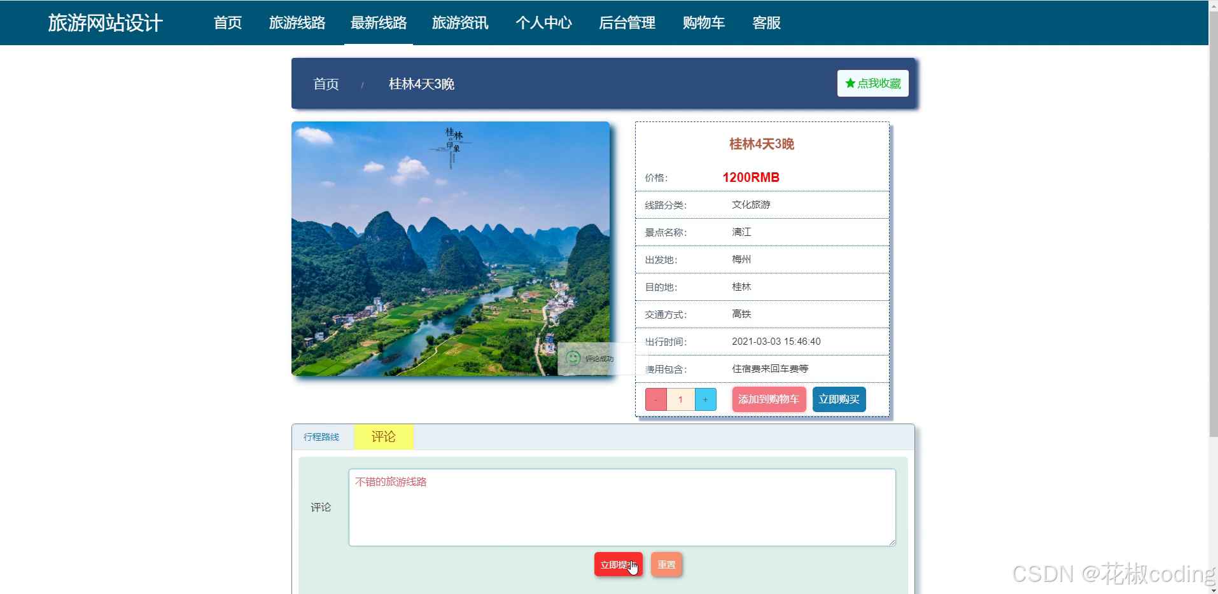Open 旅游资讯 travel news page
Viewport: 1218px width, 594px height.
point(460,23)
